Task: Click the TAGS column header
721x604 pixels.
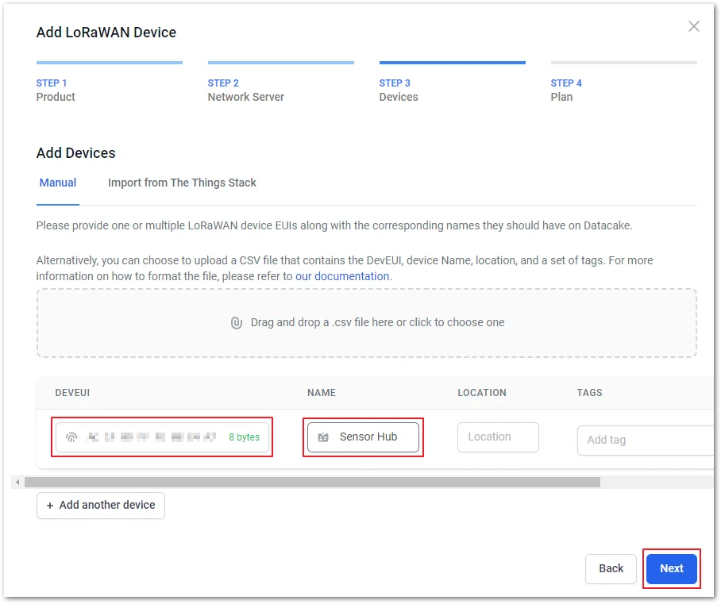Action: pyautogui.click(x=589, y=393)
